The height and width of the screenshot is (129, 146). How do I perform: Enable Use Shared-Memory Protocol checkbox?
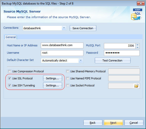click(67, 71)
